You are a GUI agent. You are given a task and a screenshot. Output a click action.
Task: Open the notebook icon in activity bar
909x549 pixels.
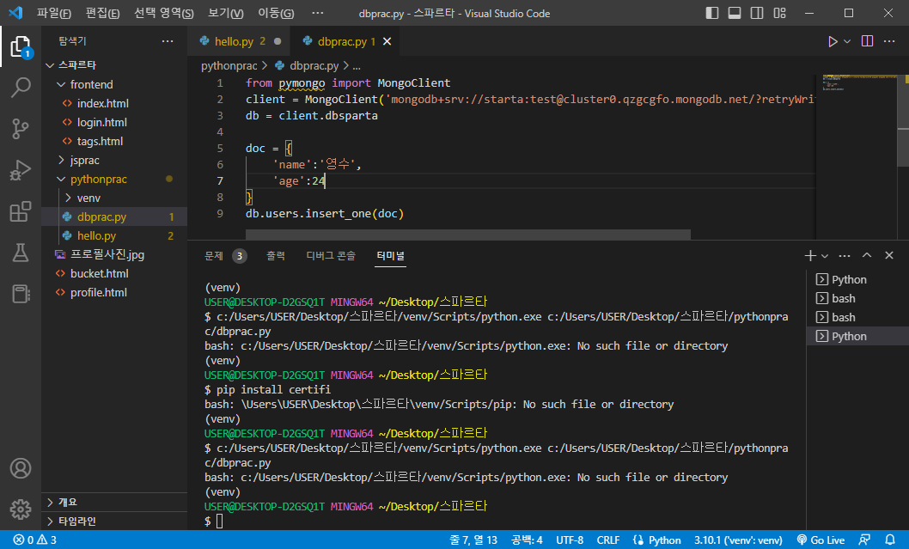pos(21,294)
